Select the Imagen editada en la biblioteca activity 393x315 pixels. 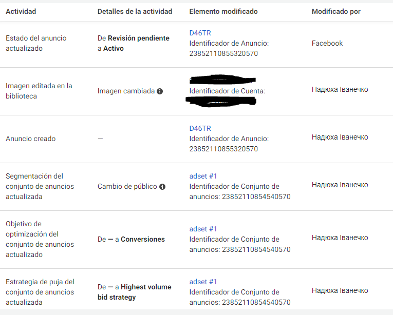[x=39, y=91]
